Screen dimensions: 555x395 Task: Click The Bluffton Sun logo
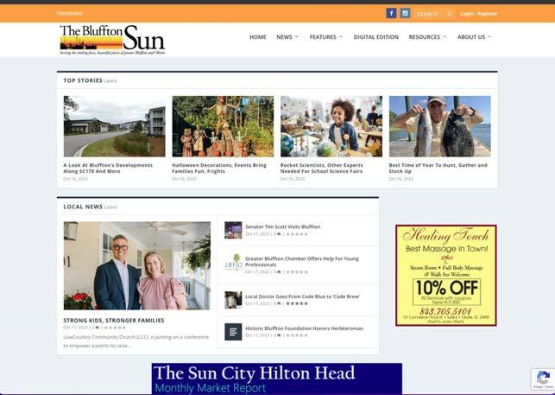112,40
